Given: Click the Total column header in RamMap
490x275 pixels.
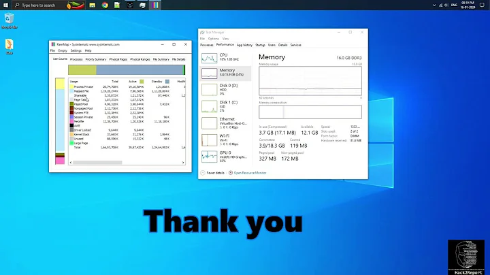Looking at the screenshot, I should pyautogui.click(x=115, y=82).
